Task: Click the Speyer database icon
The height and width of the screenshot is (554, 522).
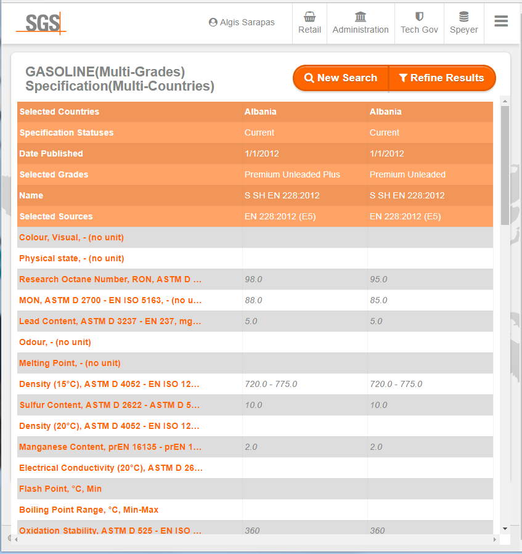Action: [x=463, y=17]
